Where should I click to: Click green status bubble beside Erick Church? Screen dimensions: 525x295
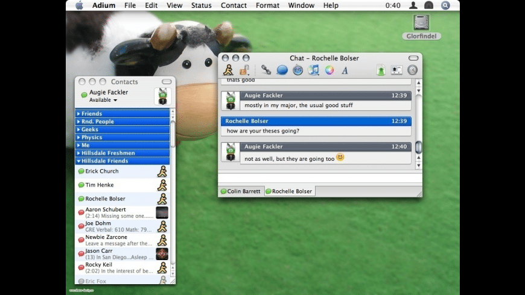pos(81,172)
